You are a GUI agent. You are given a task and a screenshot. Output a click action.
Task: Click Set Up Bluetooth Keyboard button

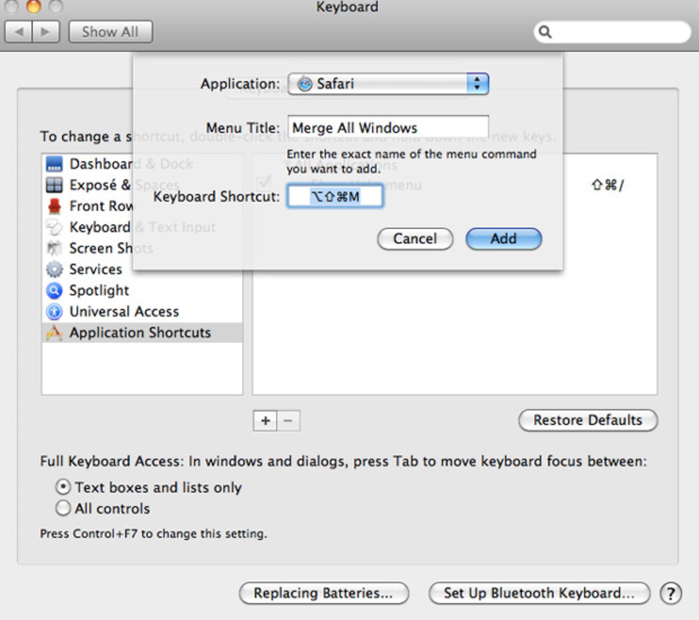point(539,593)
